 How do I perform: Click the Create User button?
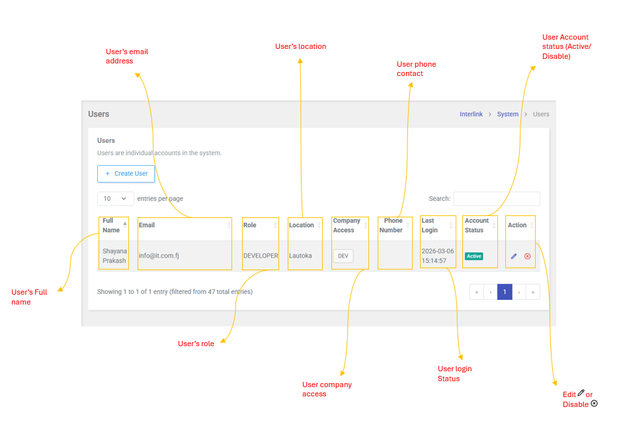coord(126,174)
